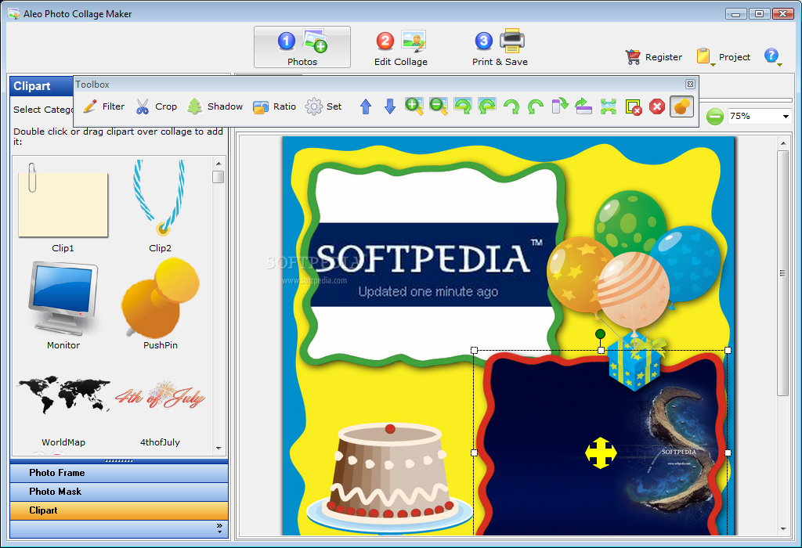802x548 pixels.
Task: Click the second green arrow-over-photo rotate icon
Action: (x=487, y=106)
